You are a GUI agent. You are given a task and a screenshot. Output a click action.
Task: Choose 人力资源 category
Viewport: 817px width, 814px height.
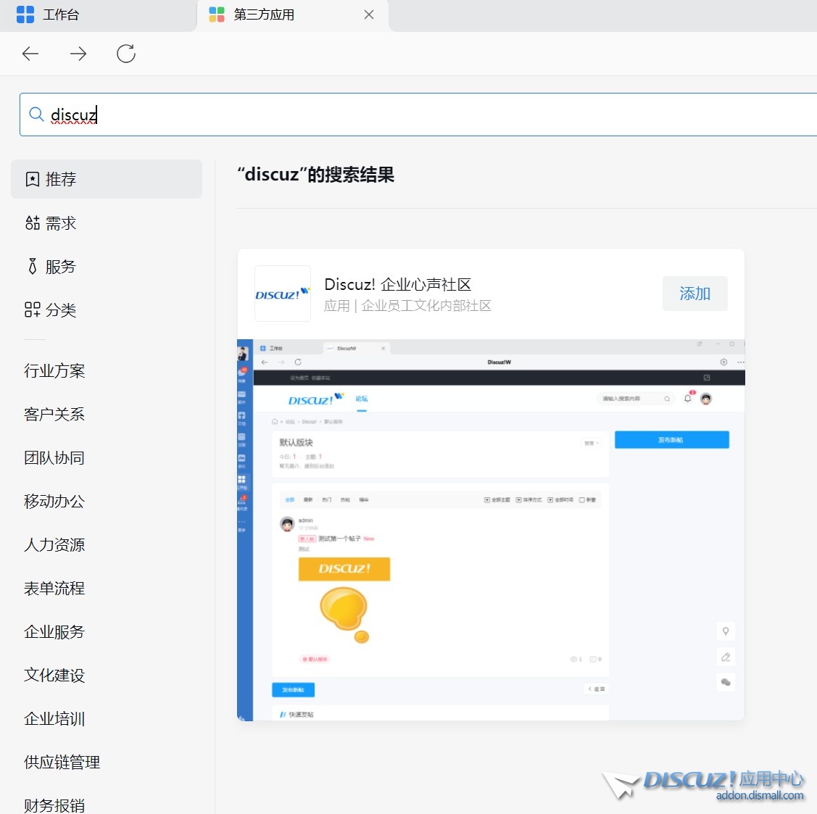click(54, 545)
